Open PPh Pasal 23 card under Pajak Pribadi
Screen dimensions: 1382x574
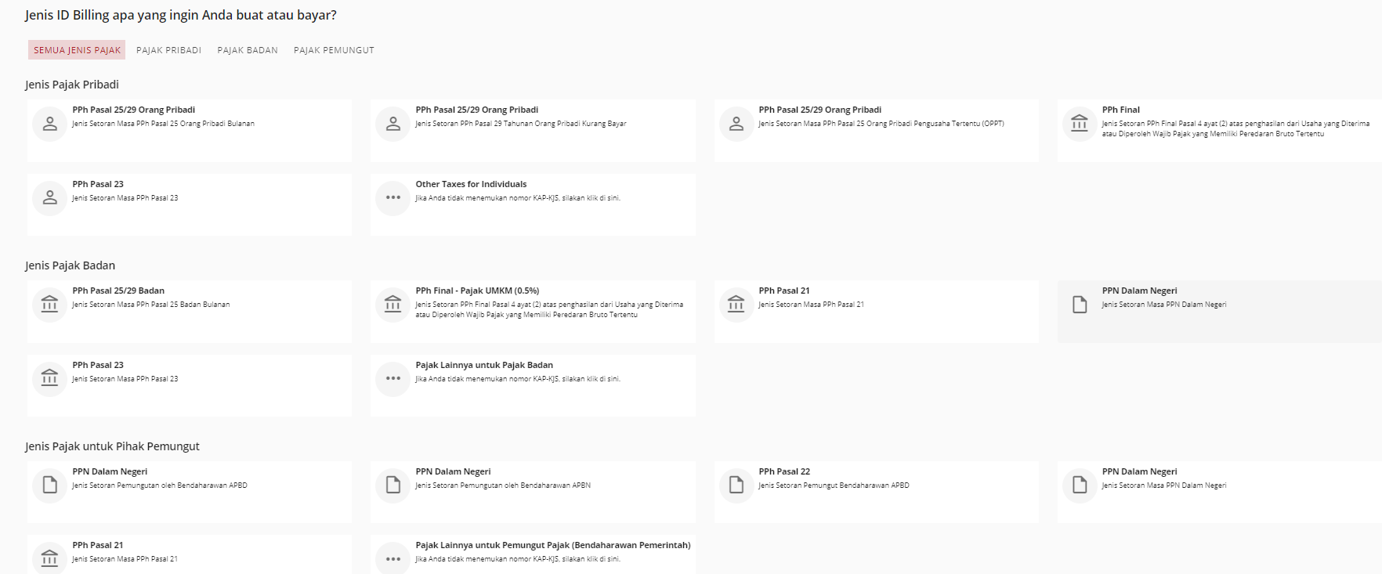[190, 205]
